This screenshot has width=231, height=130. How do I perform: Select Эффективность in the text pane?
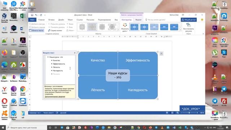[x=59, y=64]
